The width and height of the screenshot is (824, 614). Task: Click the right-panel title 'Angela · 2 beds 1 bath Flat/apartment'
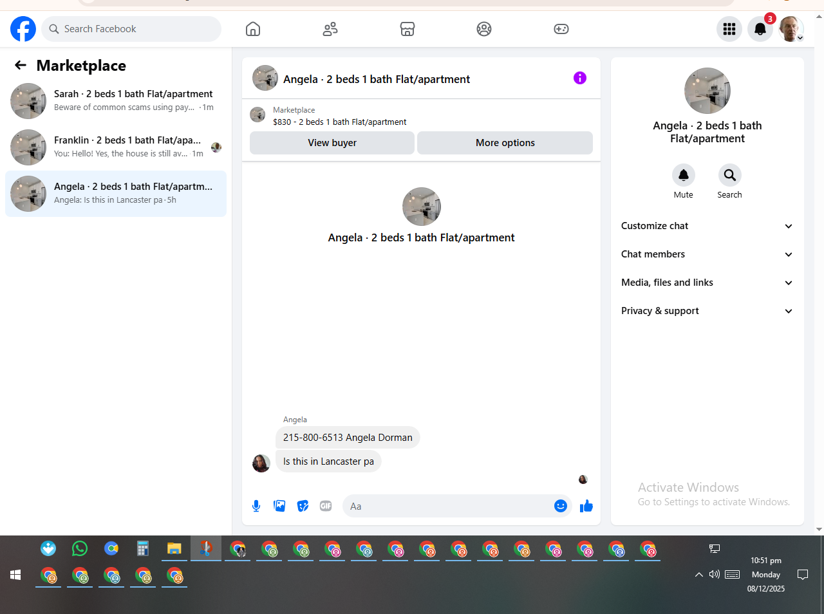pyautogui.click(x=707, y=132)
